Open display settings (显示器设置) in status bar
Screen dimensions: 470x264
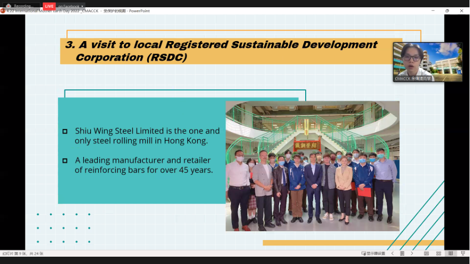point(373,254)
